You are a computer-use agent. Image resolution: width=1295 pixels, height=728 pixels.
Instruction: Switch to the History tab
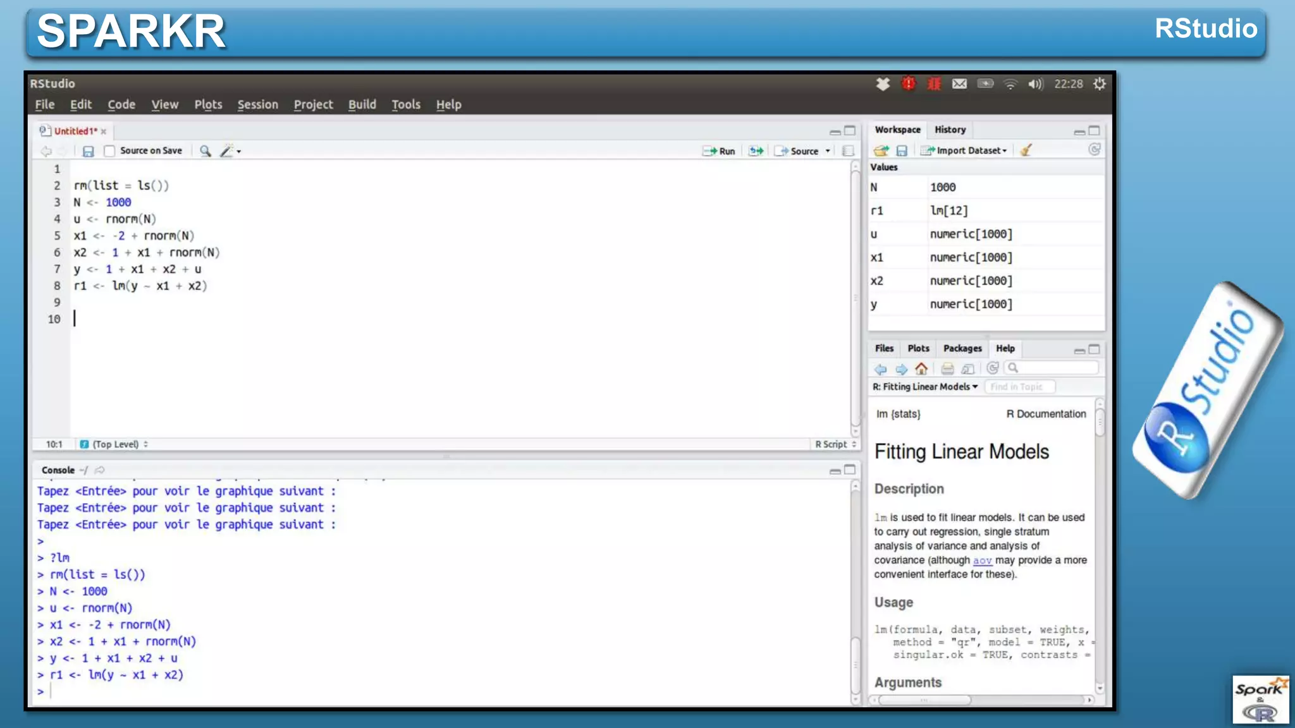click(950, 130)
